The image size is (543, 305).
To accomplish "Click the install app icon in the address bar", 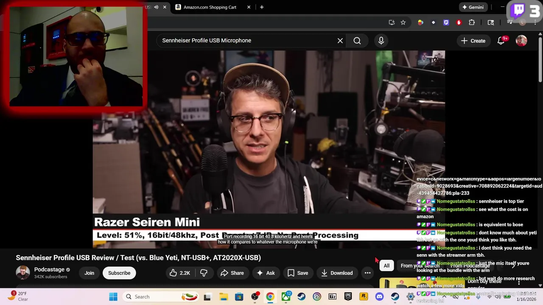I will click(x=392, y=22).
